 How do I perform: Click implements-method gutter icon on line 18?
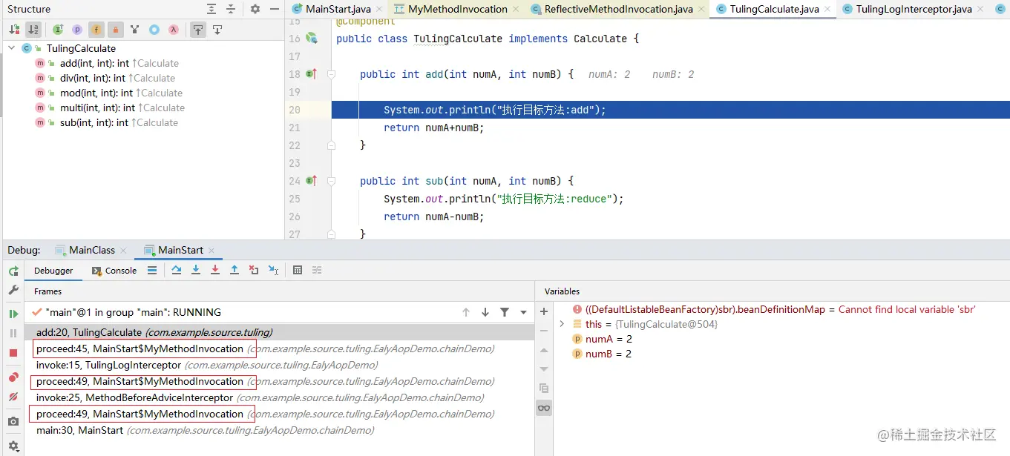click(312, 74)
